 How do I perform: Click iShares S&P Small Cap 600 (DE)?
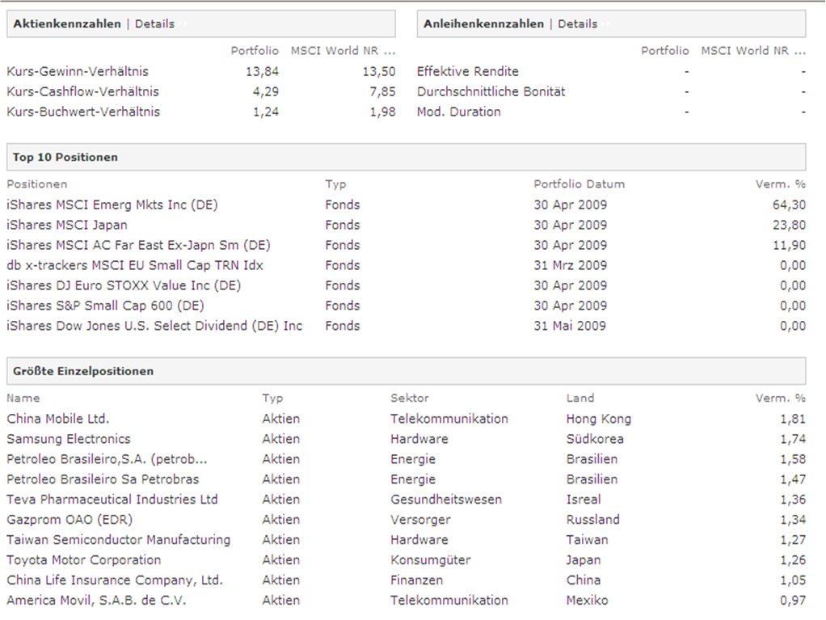(105, 306)
